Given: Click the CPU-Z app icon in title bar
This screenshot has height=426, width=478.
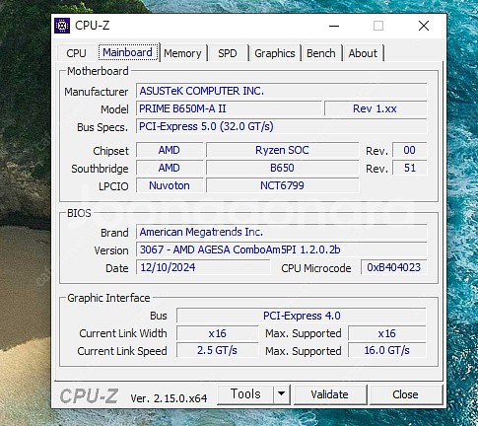Looking at the screenshot, I should click(x=62, y=26).
